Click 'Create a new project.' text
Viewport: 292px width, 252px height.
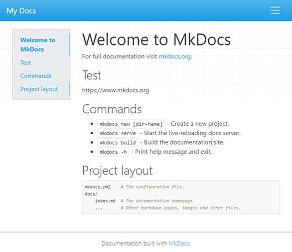tap(200, 124)
